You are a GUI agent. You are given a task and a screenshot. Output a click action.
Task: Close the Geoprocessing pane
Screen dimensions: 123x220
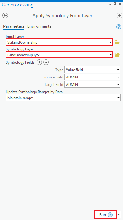pyautogui.click(x=120, y=4)
